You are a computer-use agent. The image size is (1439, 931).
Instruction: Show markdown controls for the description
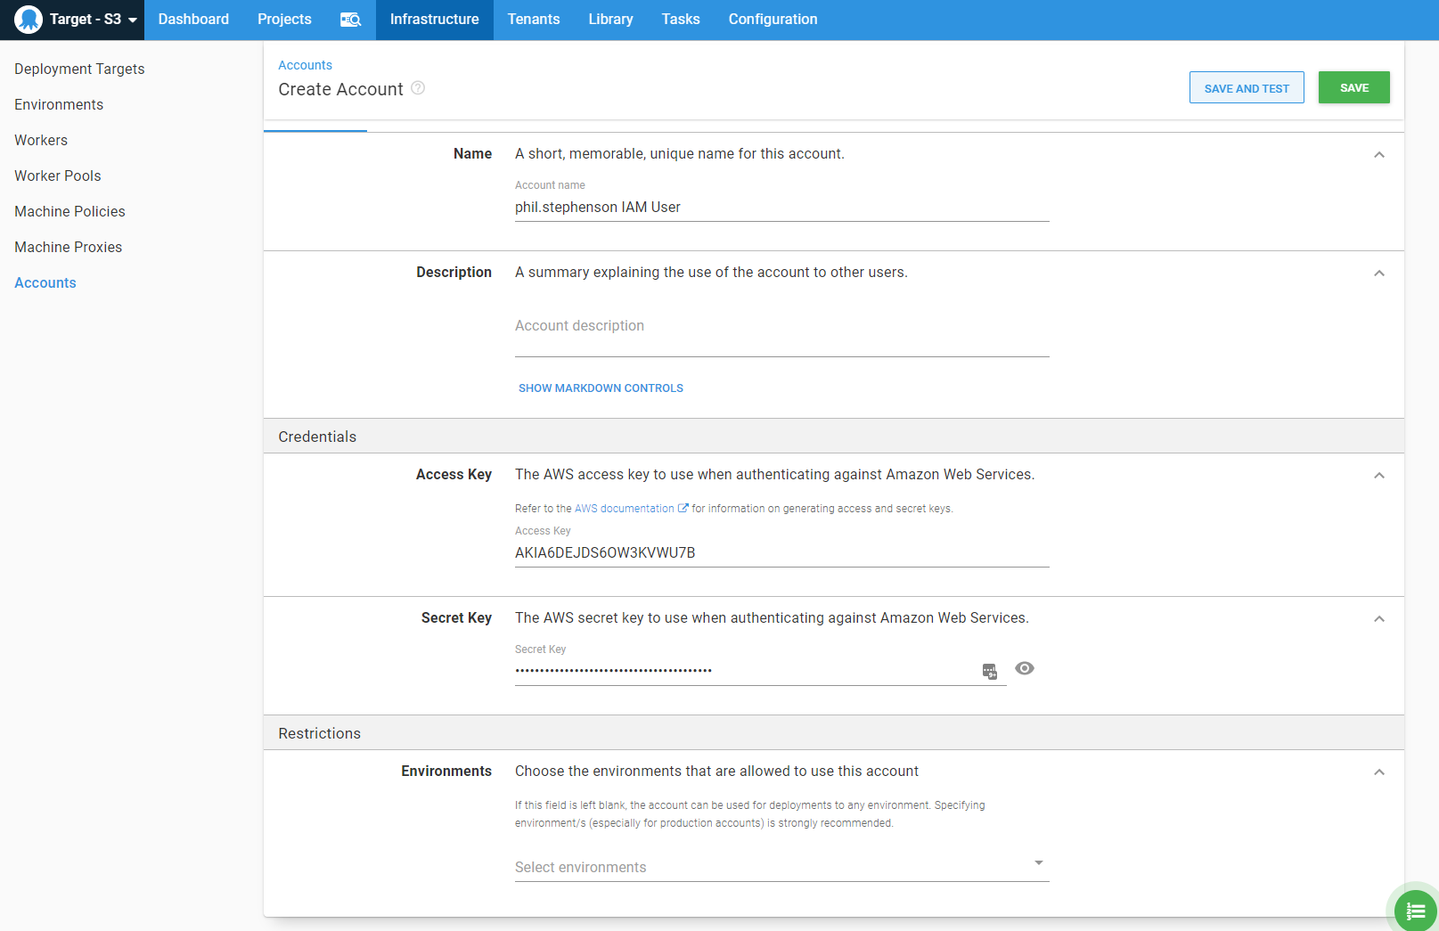pyautogui.click(x=601, y=388)
